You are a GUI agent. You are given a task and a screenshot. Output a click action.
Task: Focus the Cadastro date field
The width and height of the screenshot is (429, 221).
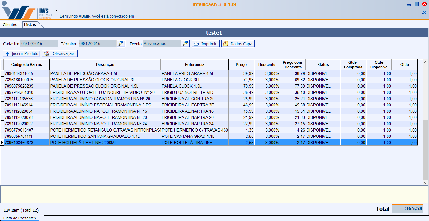point(39,44)
